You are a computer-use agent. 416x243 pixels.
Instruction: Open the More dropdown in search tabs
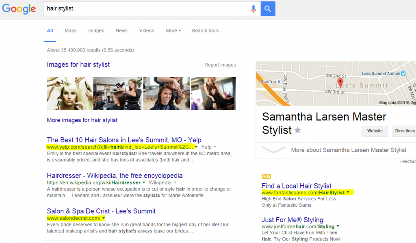coord(173,30)
